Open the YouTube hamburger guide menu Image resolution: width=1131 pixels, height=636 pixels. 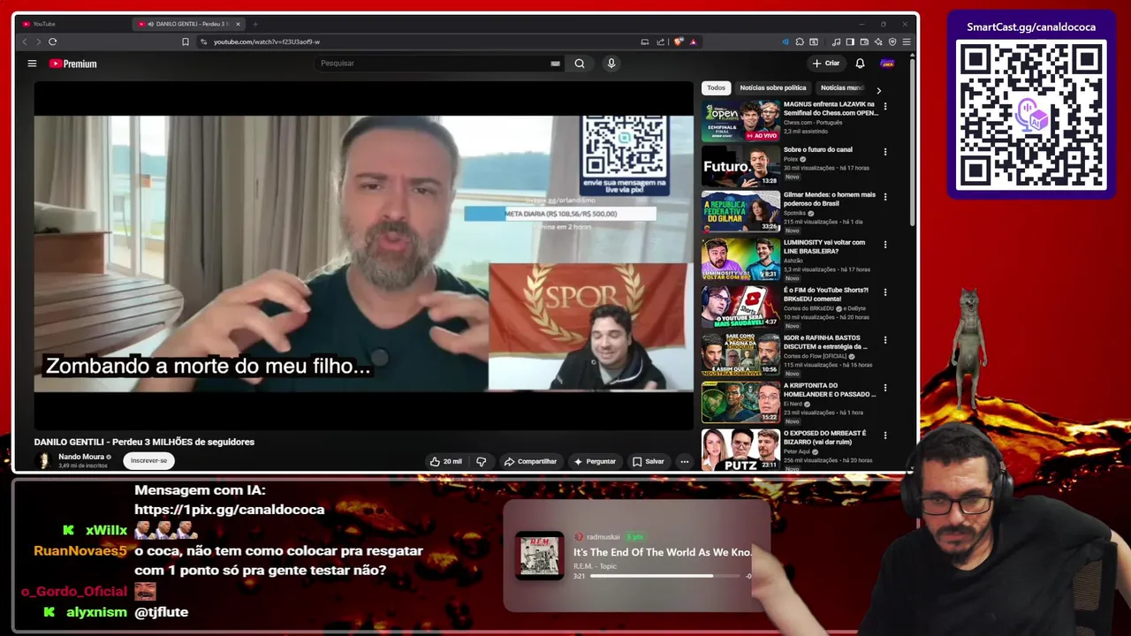(x=32, y=64)
